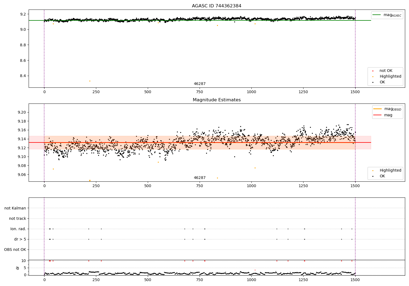Screen dimensions: 409x286
Task: Click the 'Ion. rad.' row label
Action: click(18, 229)
